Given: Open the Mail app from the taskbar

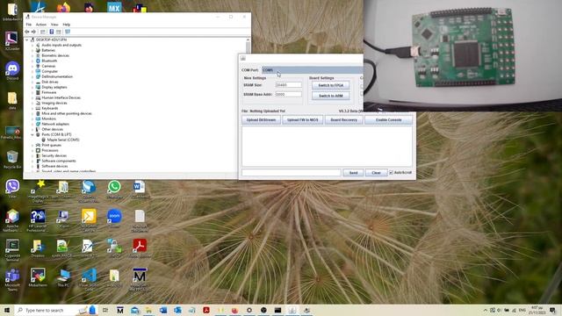Looking at the screenshot, I should [x=134, y=310].
